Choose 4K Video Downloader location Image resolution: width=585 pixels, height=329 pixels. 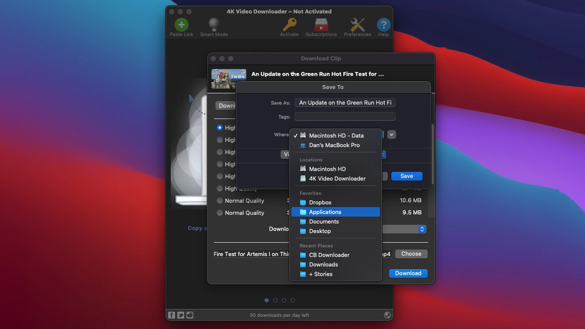[x=336, y=178]
